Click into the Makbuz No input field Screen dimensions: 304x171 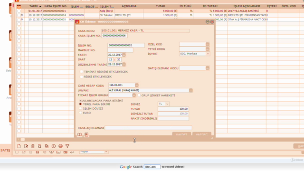[120, 50]
